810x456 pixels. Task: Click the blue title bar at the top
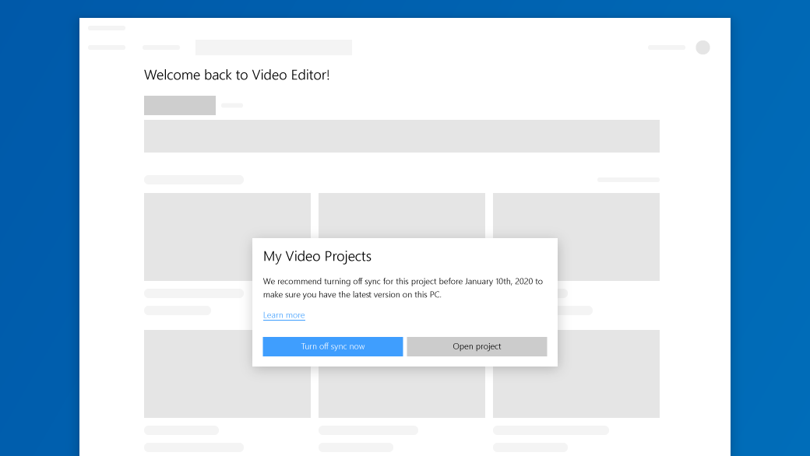tap(405, 7)
